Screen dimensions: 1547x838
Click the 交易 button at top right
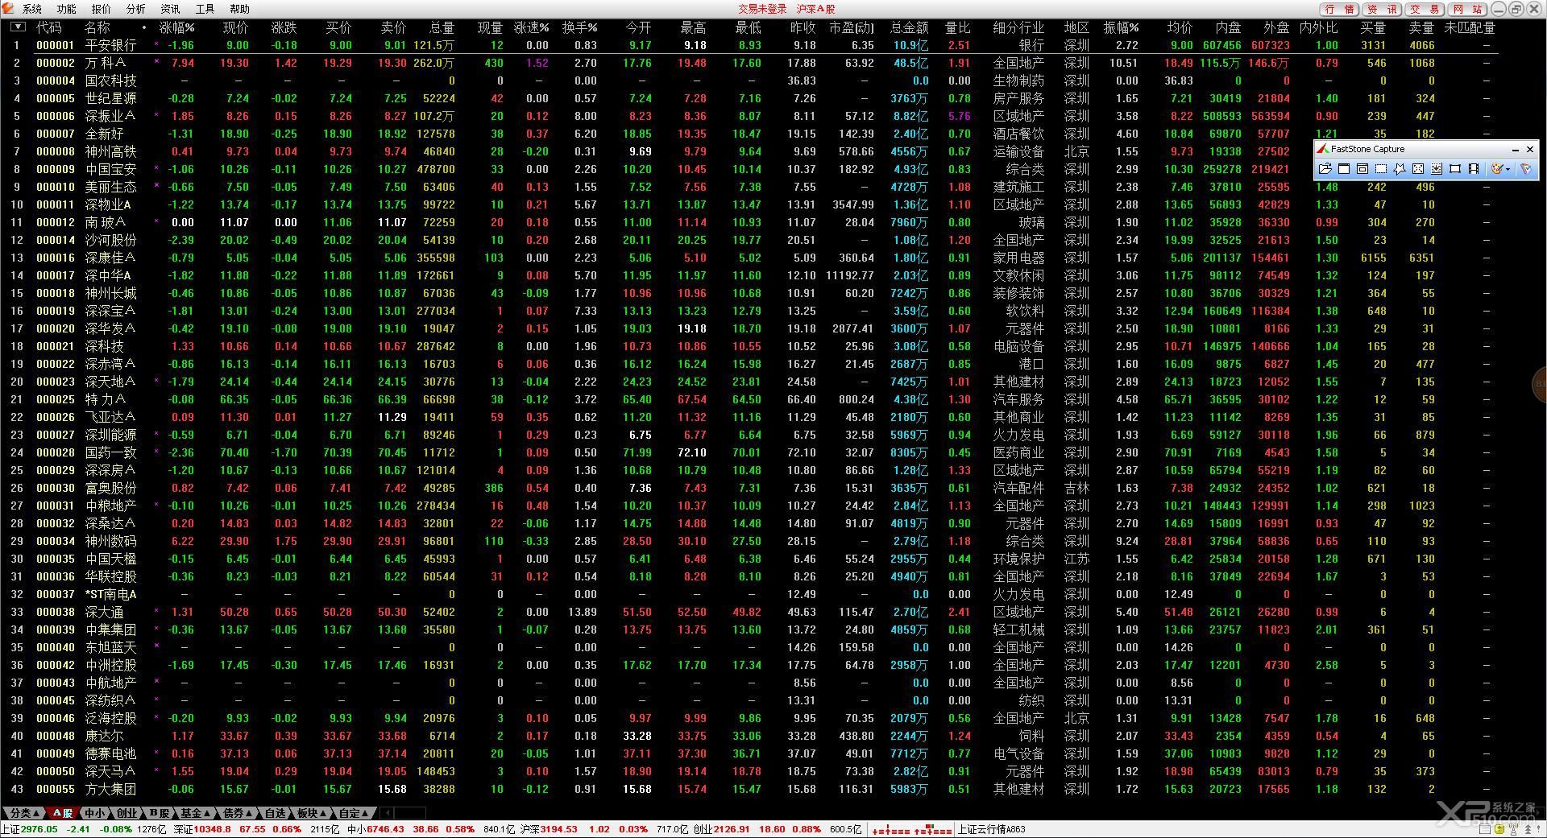coord(1425,9)
